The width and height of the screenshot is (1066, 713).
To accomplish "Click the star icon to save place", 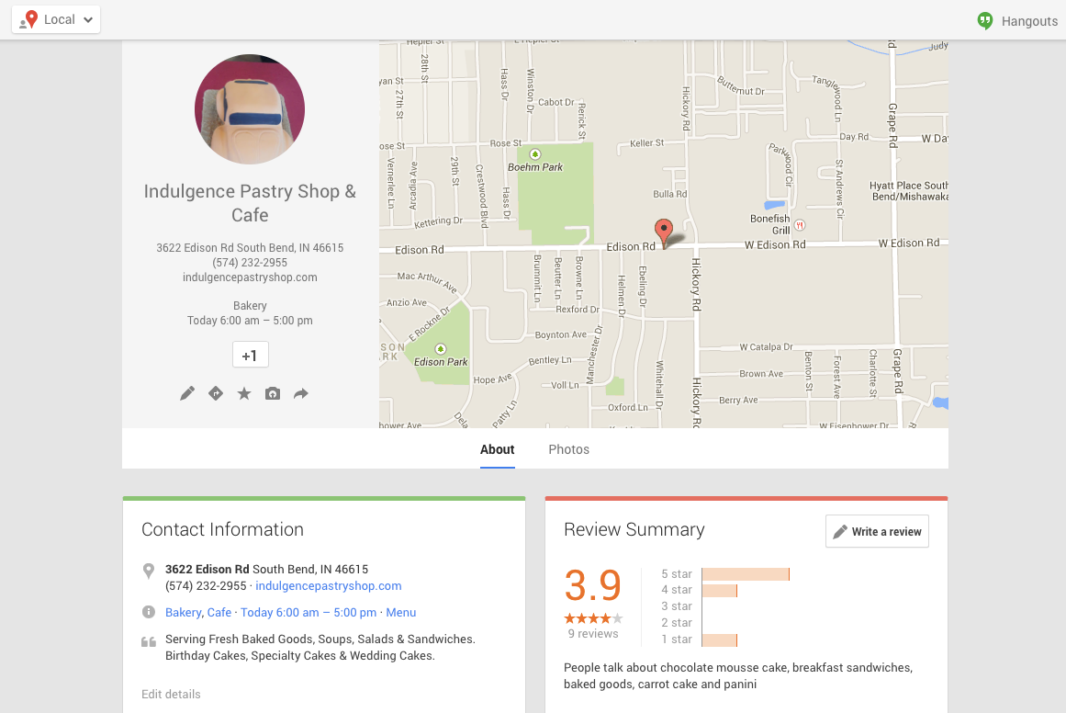I will [x=244, y=393].
